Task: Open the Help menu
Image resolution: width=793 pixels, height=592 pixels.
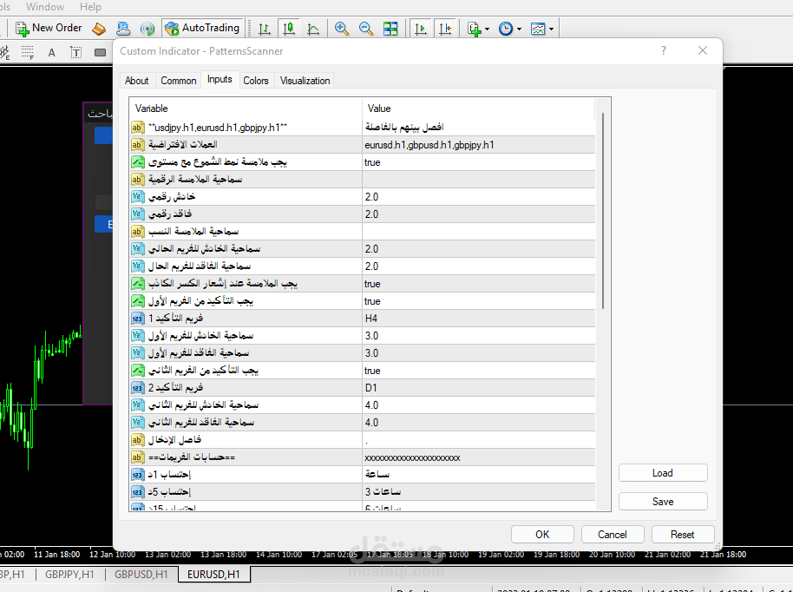Action: coord(90,7)
